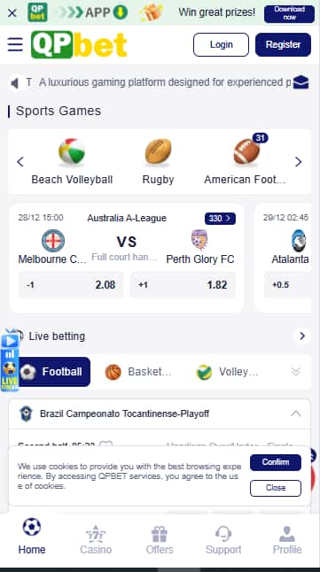Go to the Profile tab
Image resolution: width=320 pixels, height=572 pixels.
point(287,540)
